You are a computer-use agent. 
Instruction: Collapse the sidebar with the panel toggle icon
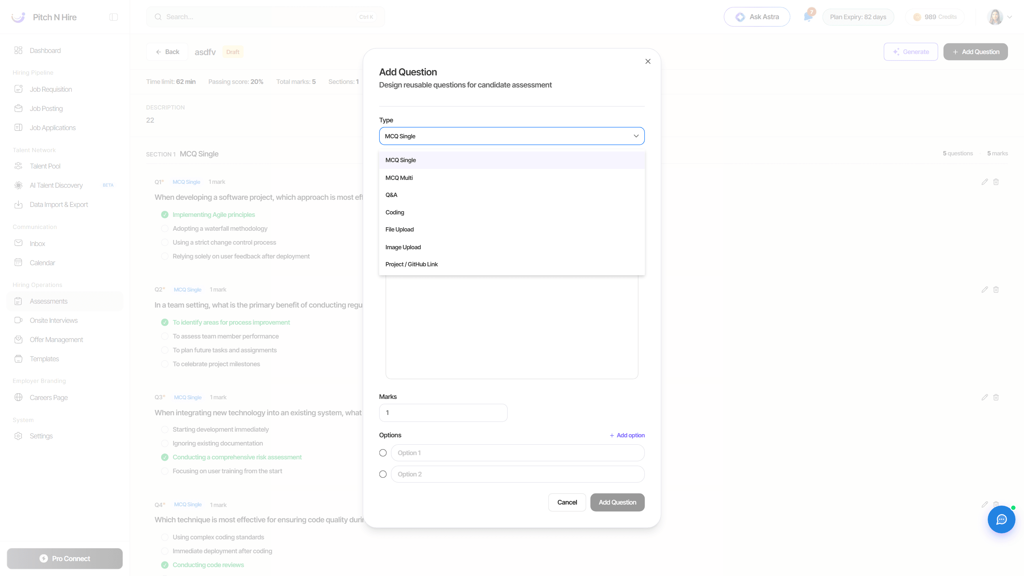pos(114,17)
